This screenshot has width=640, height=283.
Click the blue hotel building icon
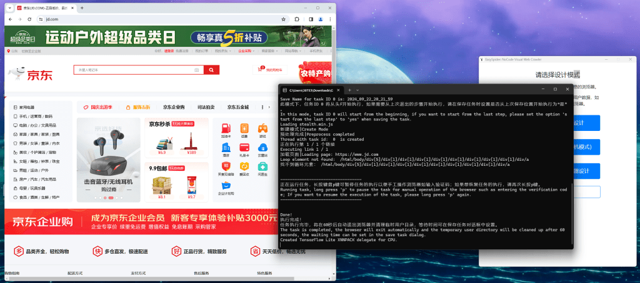click(x=226, y=147)
